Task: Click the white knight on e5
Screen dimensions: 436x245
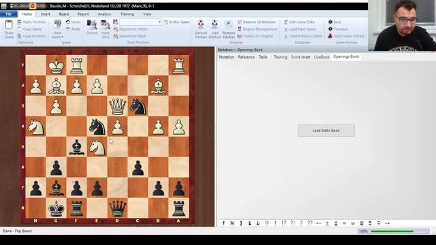Action: coord(97,147)
